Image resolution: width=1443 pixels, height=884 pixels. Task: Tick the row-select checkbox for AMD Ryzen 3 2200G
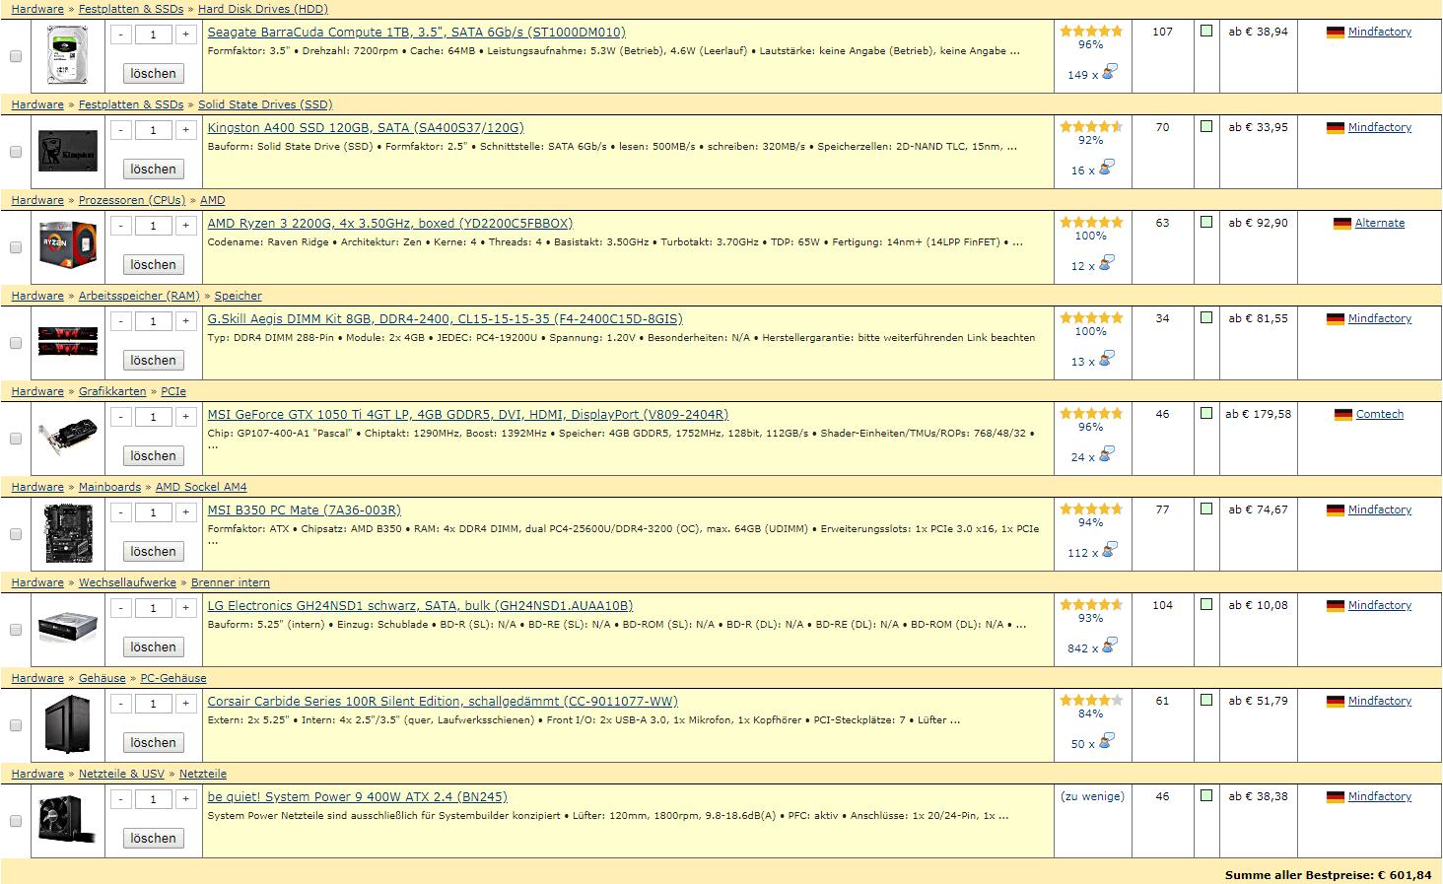(16, 247)
